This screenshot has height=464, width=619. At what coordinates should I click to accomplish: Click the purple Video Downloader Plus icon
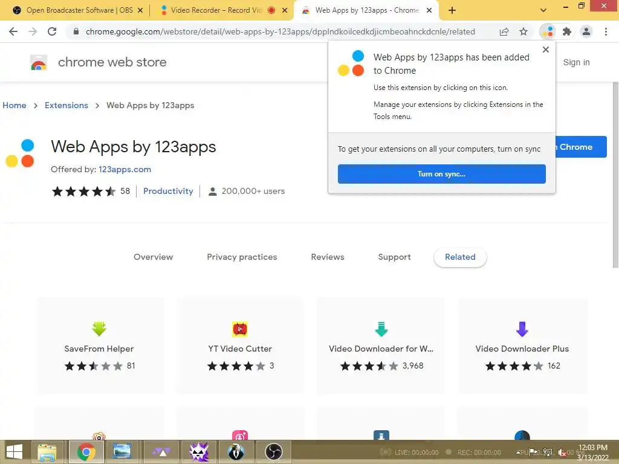pos(522,329)
